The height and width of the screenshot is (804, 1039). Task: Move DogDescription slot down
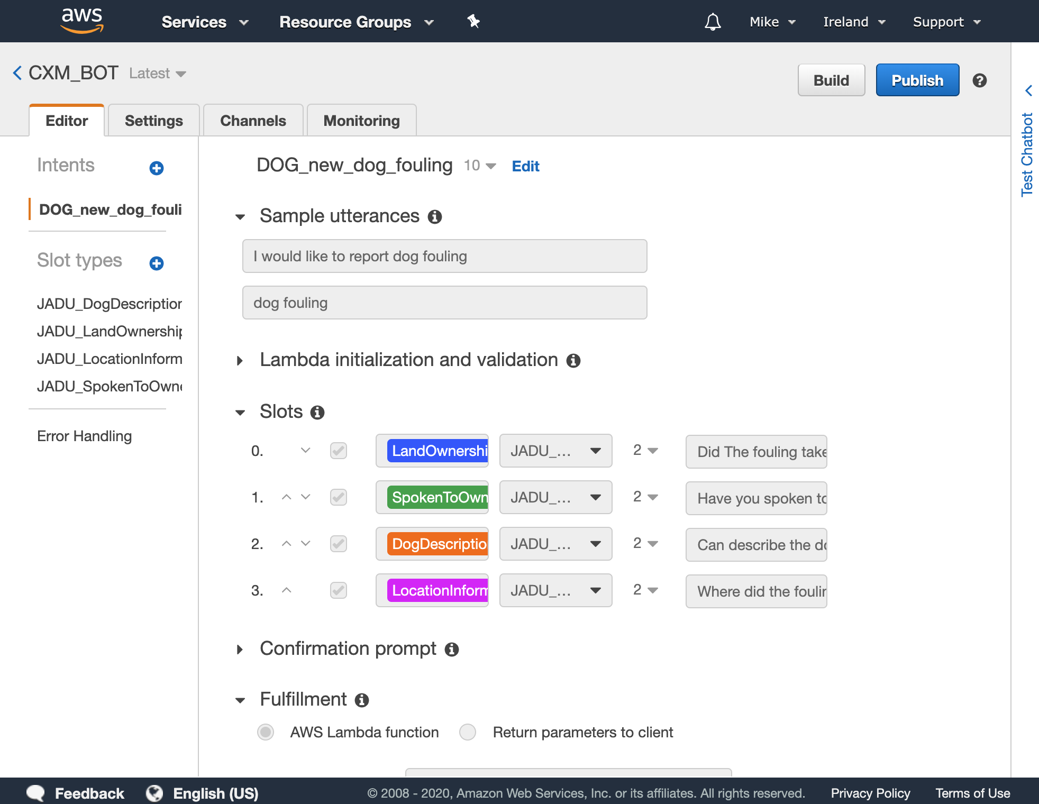coord(305,543)
